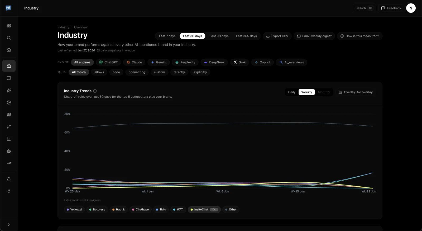Open the dashboard grid icon in sidebar
The height and width of the screenshot is (231, 422).
[x=9, y=26]
